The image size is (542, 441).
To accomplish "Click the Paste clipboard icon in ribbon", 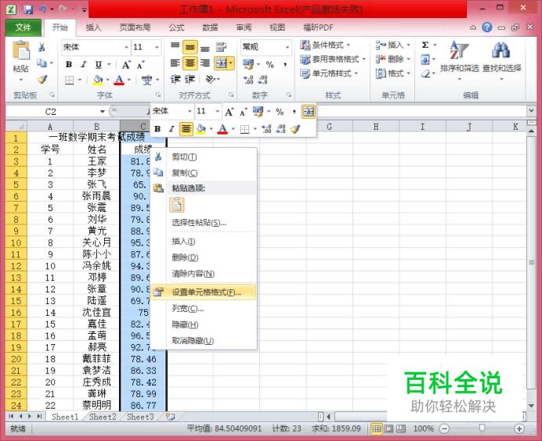I will 21,51.
